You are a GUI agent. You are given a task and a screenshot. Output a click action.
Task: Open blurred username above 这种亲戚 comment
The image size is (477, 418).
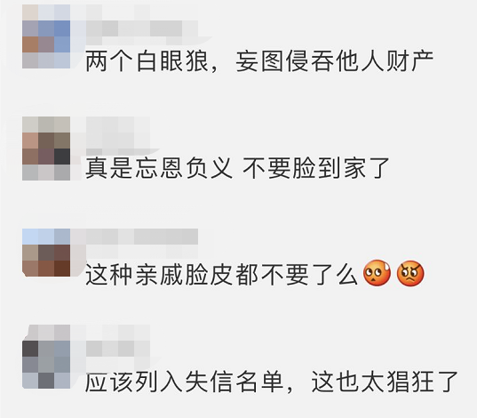tap(142, 237)
